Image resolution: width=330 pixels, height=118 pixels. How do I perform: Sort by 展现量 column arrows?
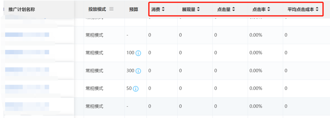[198, 9]
